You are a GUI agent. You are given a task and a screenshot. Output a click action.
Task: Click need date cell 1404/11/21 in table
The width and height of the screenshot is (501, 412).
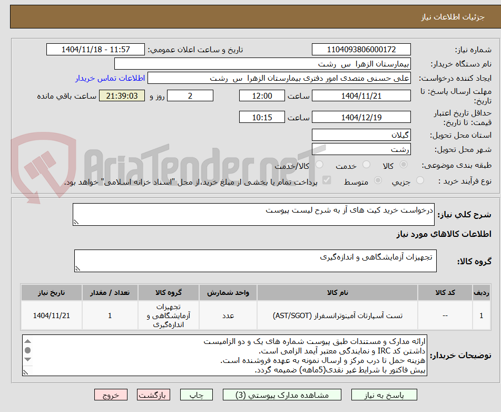click(x=52, y=315)
